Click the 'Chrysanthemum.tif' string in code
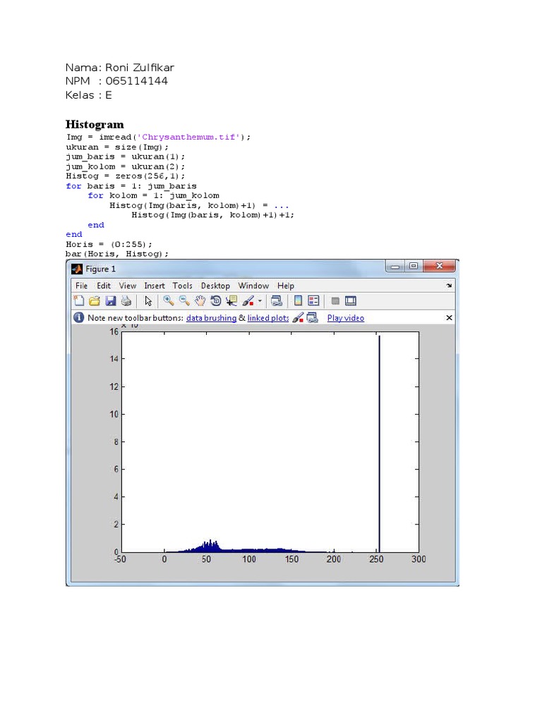Screen dimensions: 542x722 pos(188,137)
